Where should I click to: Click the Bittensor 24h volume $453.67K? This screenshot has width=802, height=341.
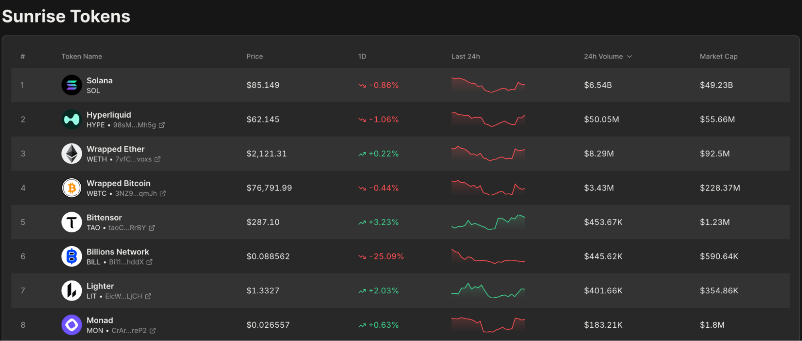tap(603, 222)
